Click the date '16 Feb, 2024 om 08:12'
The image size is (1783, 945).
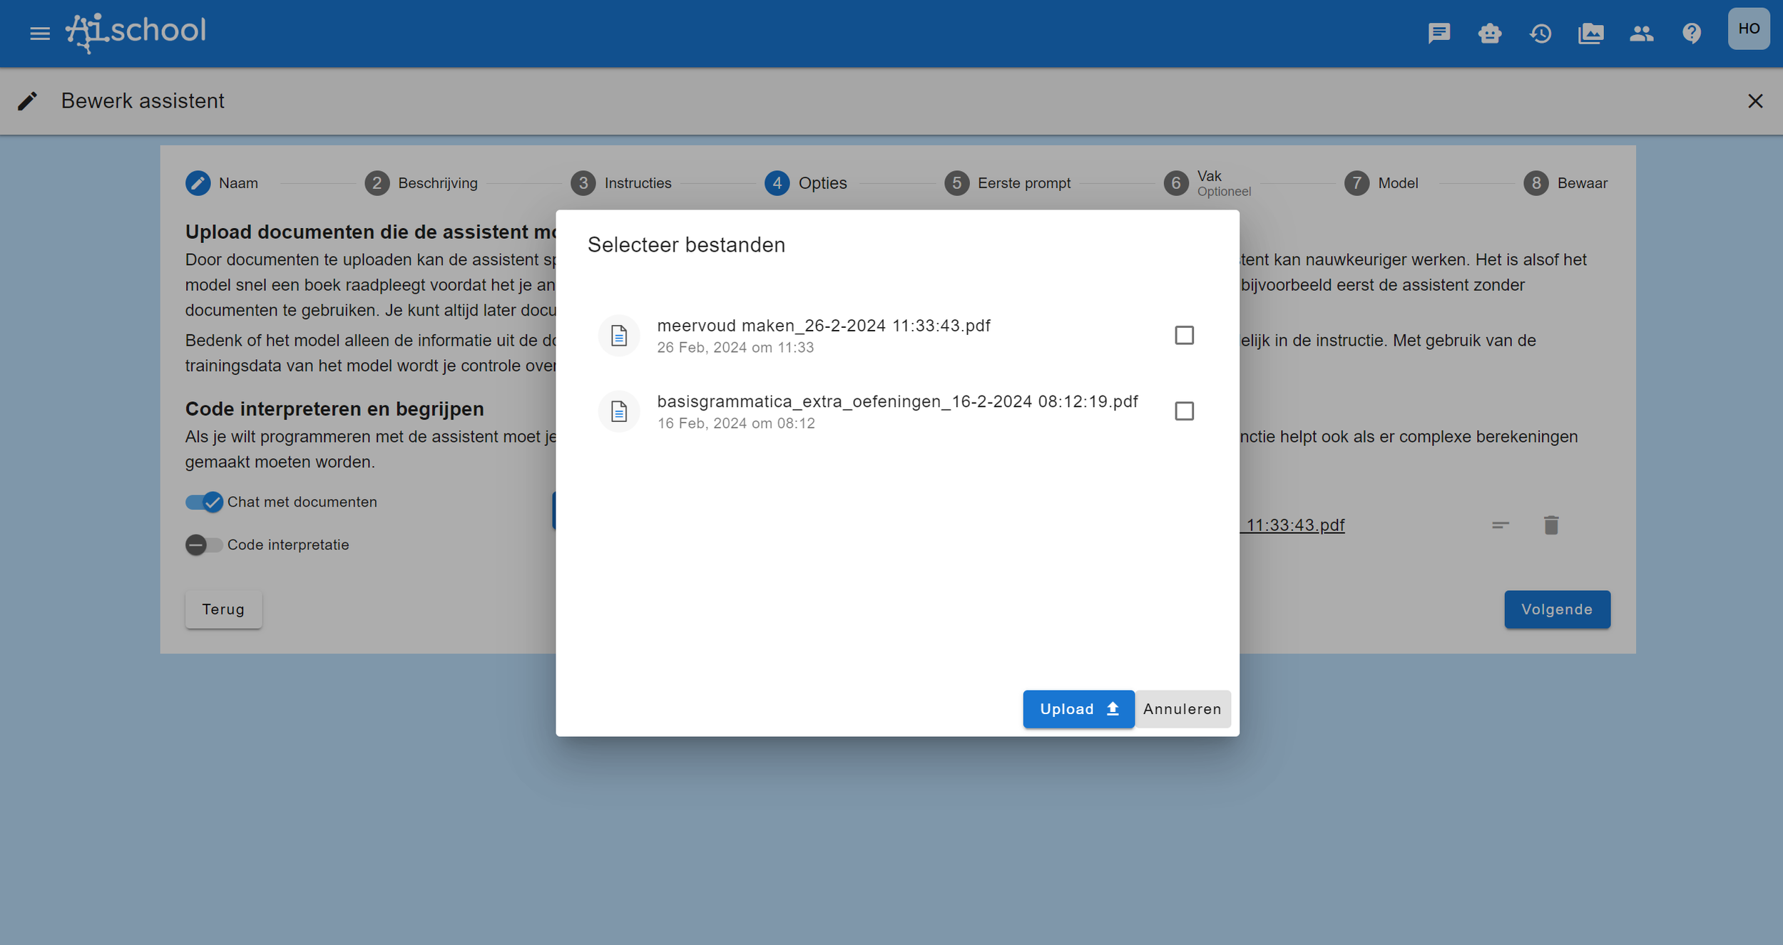[736, 423]
